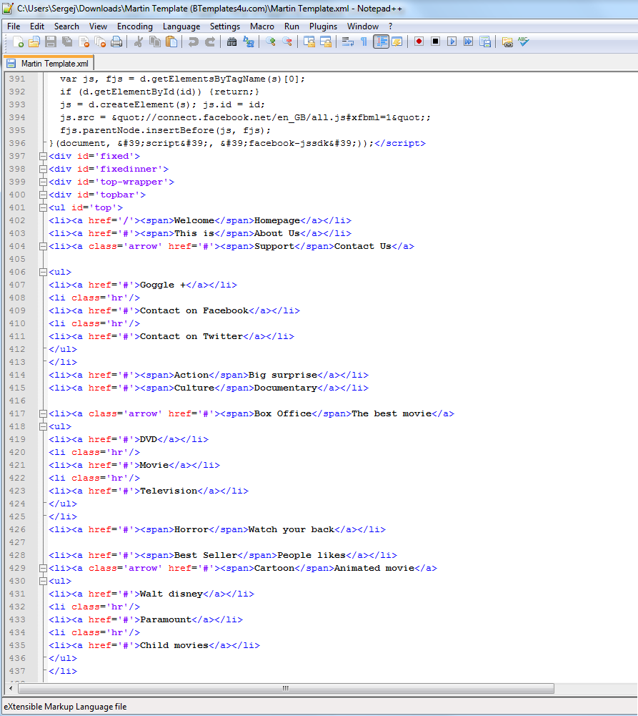Stop macro recording with the square icon
The height and width of the screenshot is (716, 638).
(x=436, y=42)
